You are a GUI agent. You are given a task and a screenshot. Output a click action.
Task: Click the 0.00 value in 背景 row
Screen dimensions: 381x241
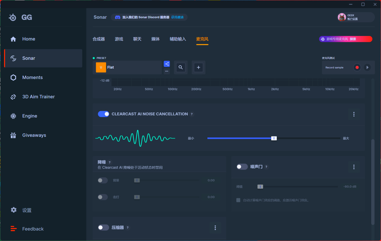[x=211, y=180]
